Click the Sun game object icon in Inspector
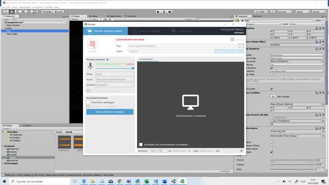The height and width of the screenshot is (185, 329). point(237,20)
